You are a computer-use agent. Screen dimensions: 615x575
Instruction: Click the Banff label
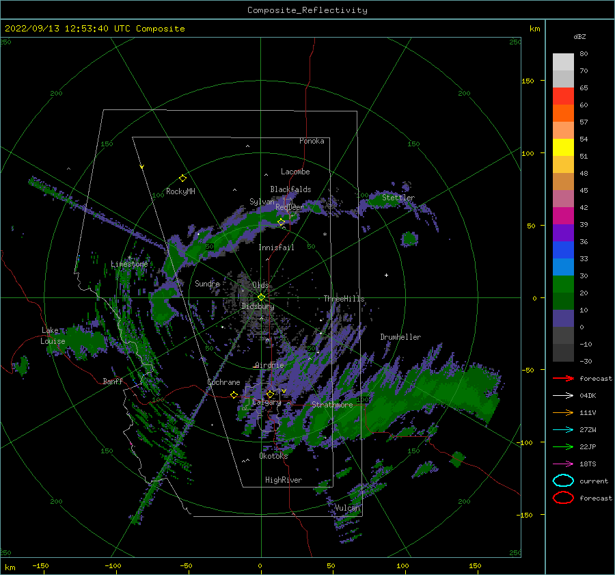113,381
